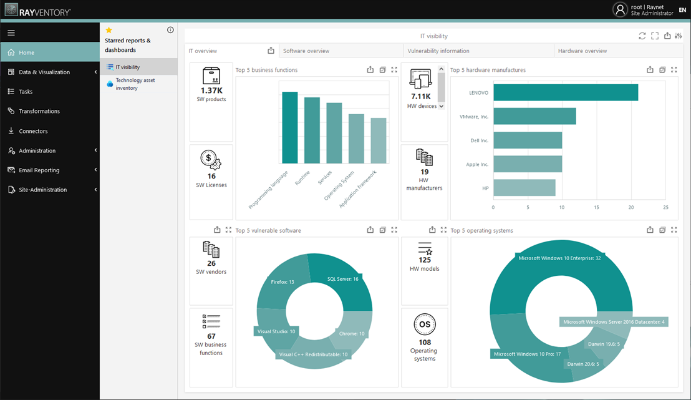
Task: Maximize the HW models tile
Action: tap(443, 230)
